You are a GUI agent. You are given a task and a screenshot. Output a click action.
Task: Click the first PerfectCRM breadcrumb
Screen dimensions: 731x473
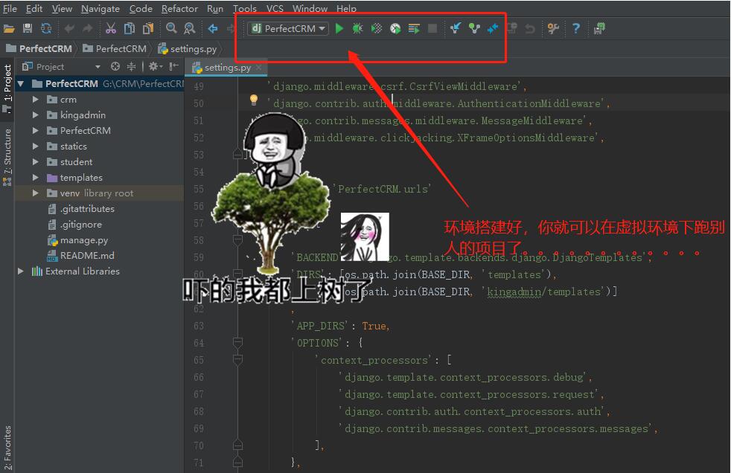click(39, 48)
